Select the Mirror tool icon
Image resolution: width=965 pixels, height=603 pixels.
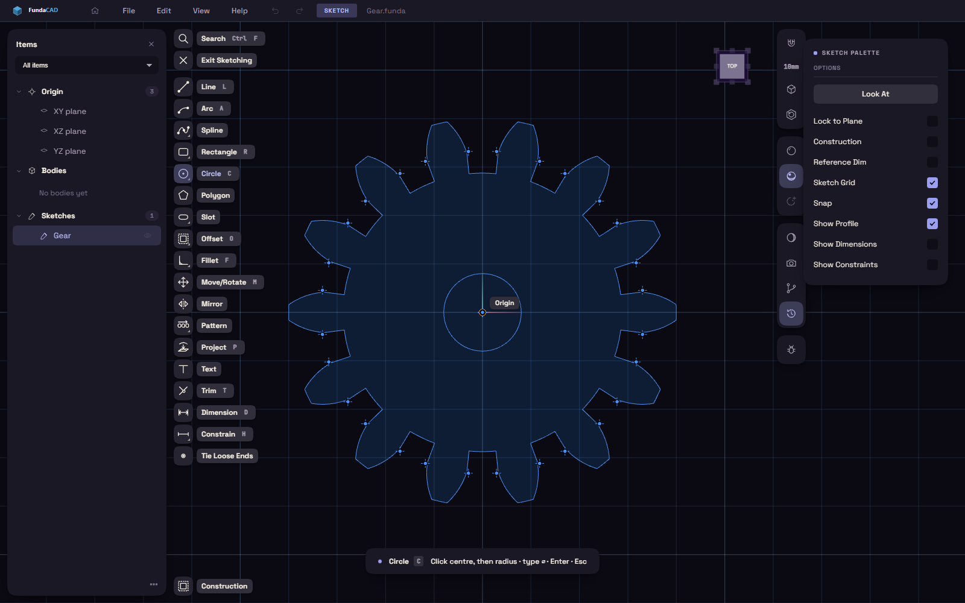[x=183, y=304]
